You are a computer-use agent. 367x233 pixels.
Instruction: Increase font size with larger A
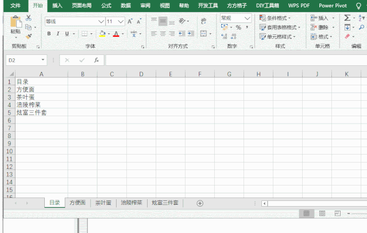(x=130, y=21)
